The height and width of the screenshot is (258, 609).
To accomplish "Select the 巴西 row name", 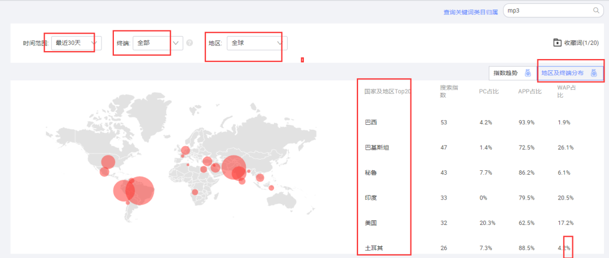I will click(x=371, y=123).
